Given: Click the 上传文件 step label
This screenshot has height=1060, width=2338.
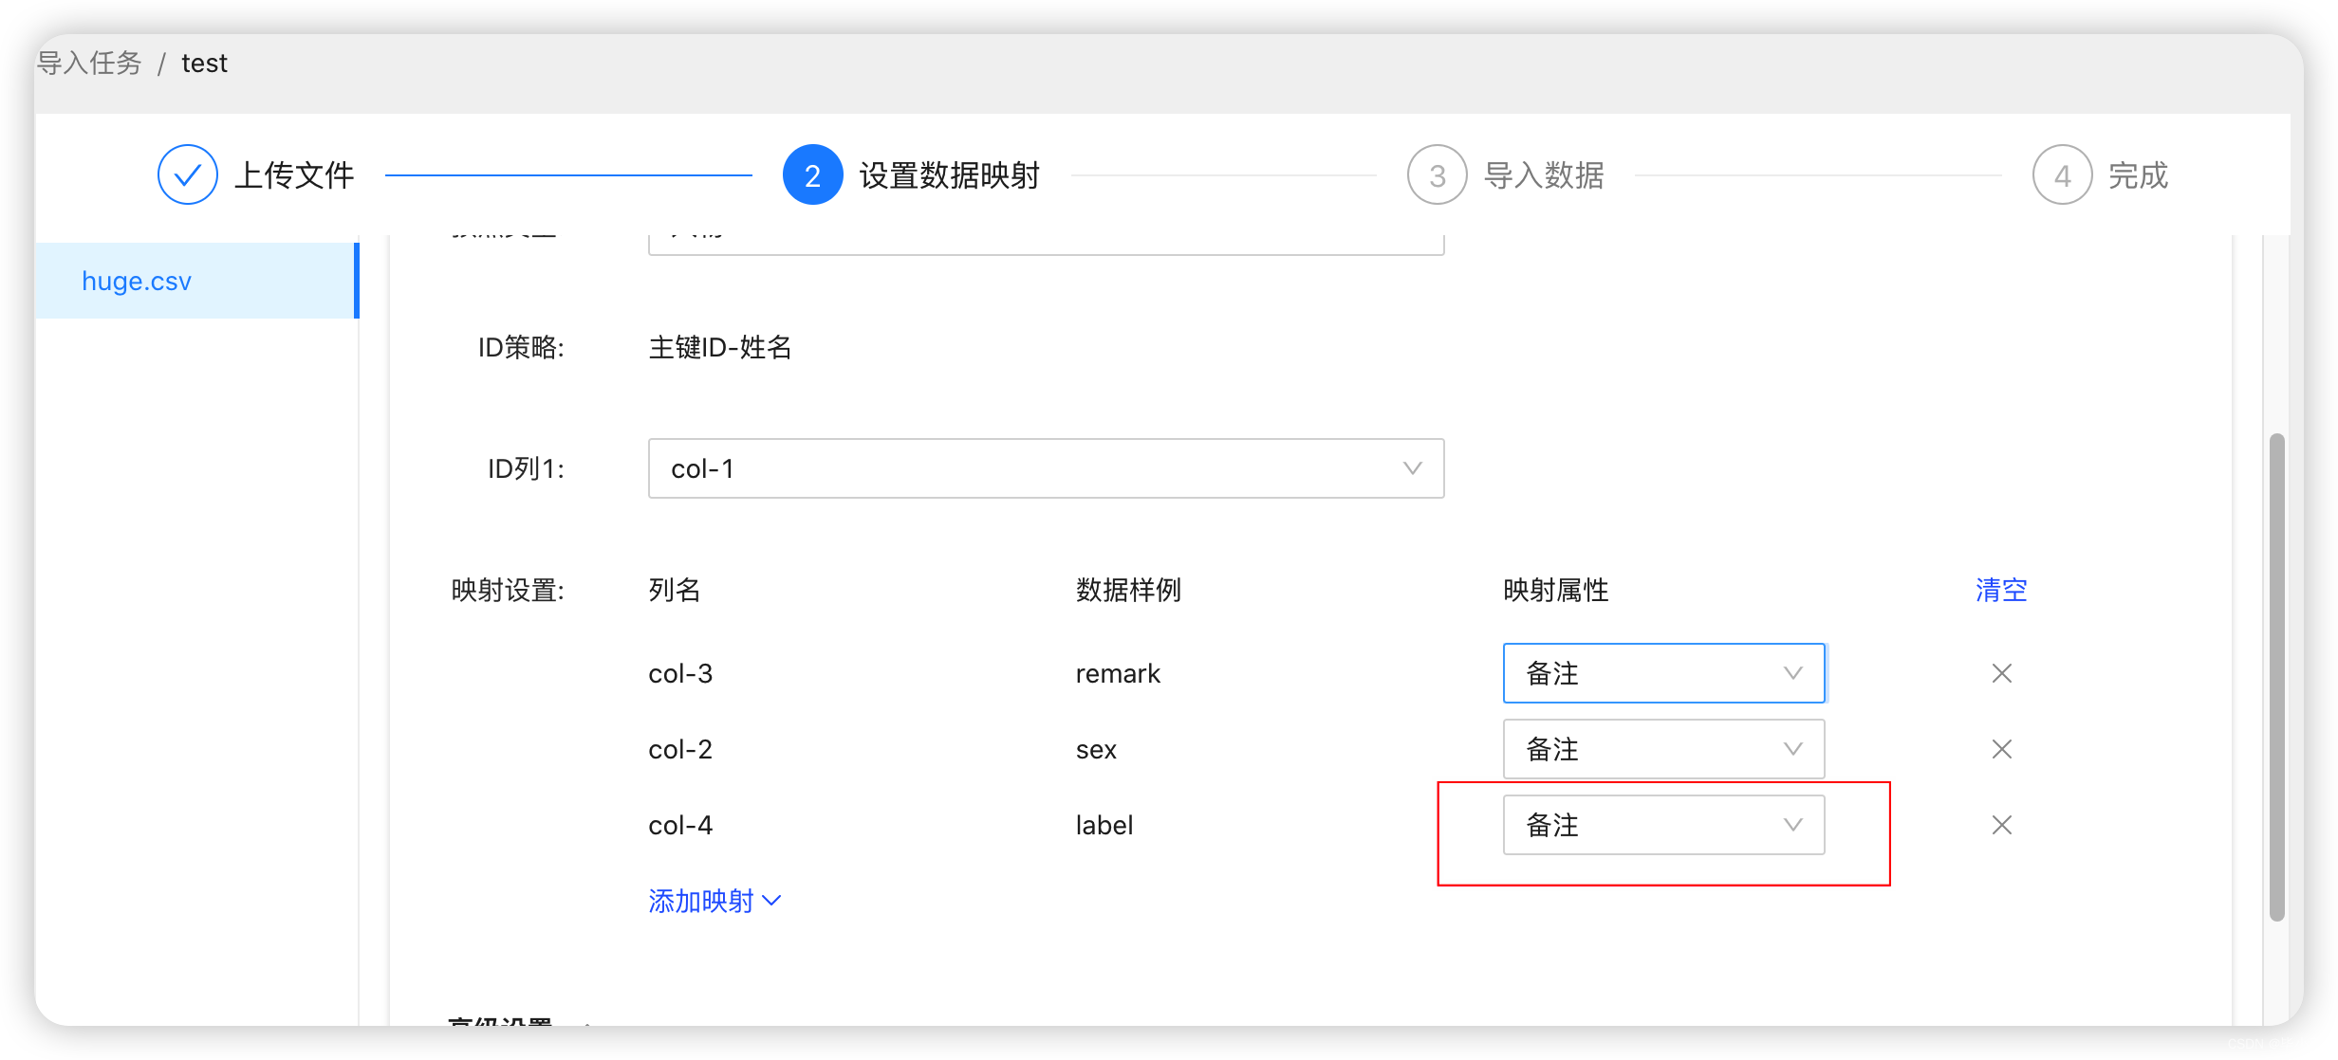Looking at the screenshot, I should [x=294, y=175].
